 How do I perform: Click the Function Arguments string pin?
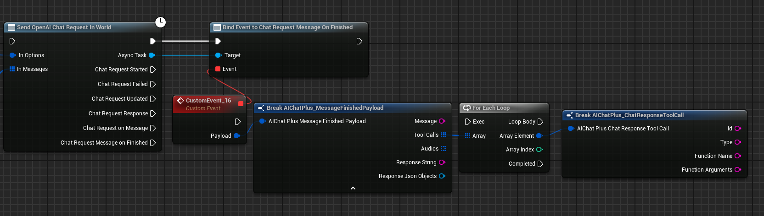pos(737,170)
